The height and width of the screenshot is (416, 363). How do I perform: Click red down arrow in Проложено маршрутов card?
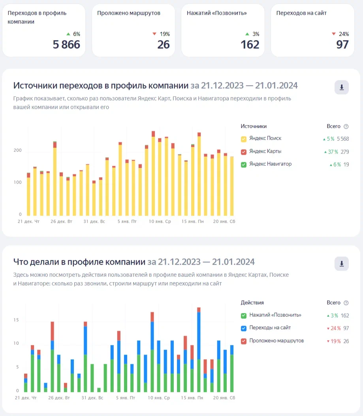154,34
